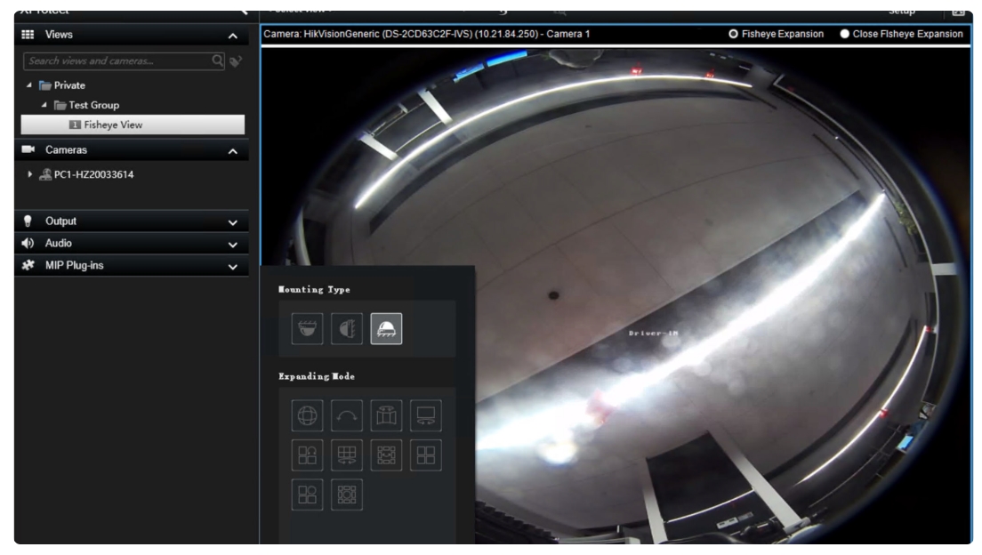Click the Output panel header label
982x555 pixels.
(x=60, y=221)
